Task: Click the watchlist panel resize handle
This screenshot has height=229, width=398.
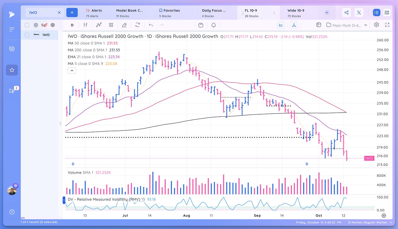Action: [x=60, y=124]
